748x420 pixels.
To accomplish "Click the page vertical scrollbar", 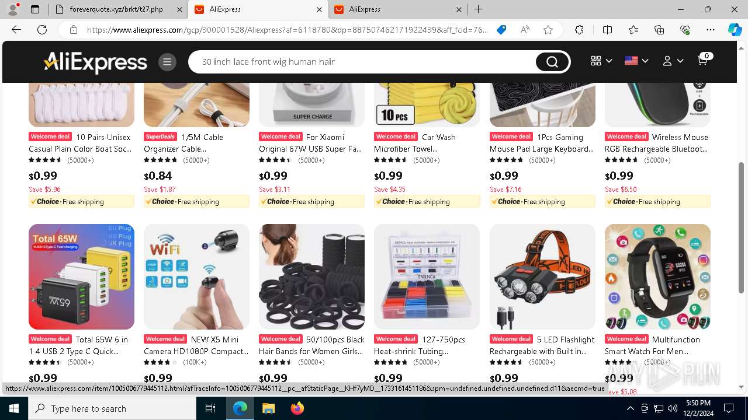I will [742, 216].
